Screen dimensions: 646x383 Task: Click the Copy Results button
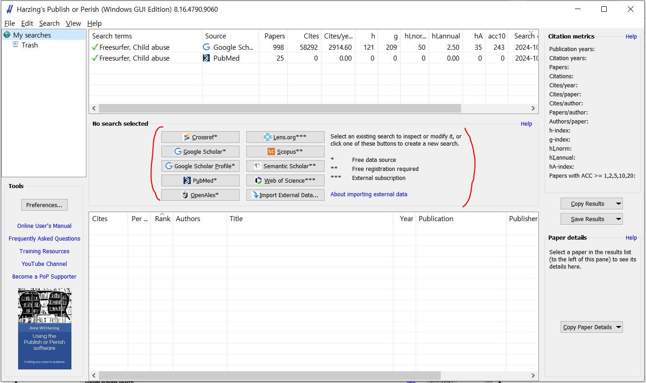point(587,203)
